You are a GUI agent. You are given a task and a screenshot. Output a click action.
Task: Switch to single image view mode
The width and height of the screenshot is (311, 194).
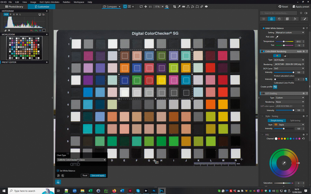tap(125, 7)
